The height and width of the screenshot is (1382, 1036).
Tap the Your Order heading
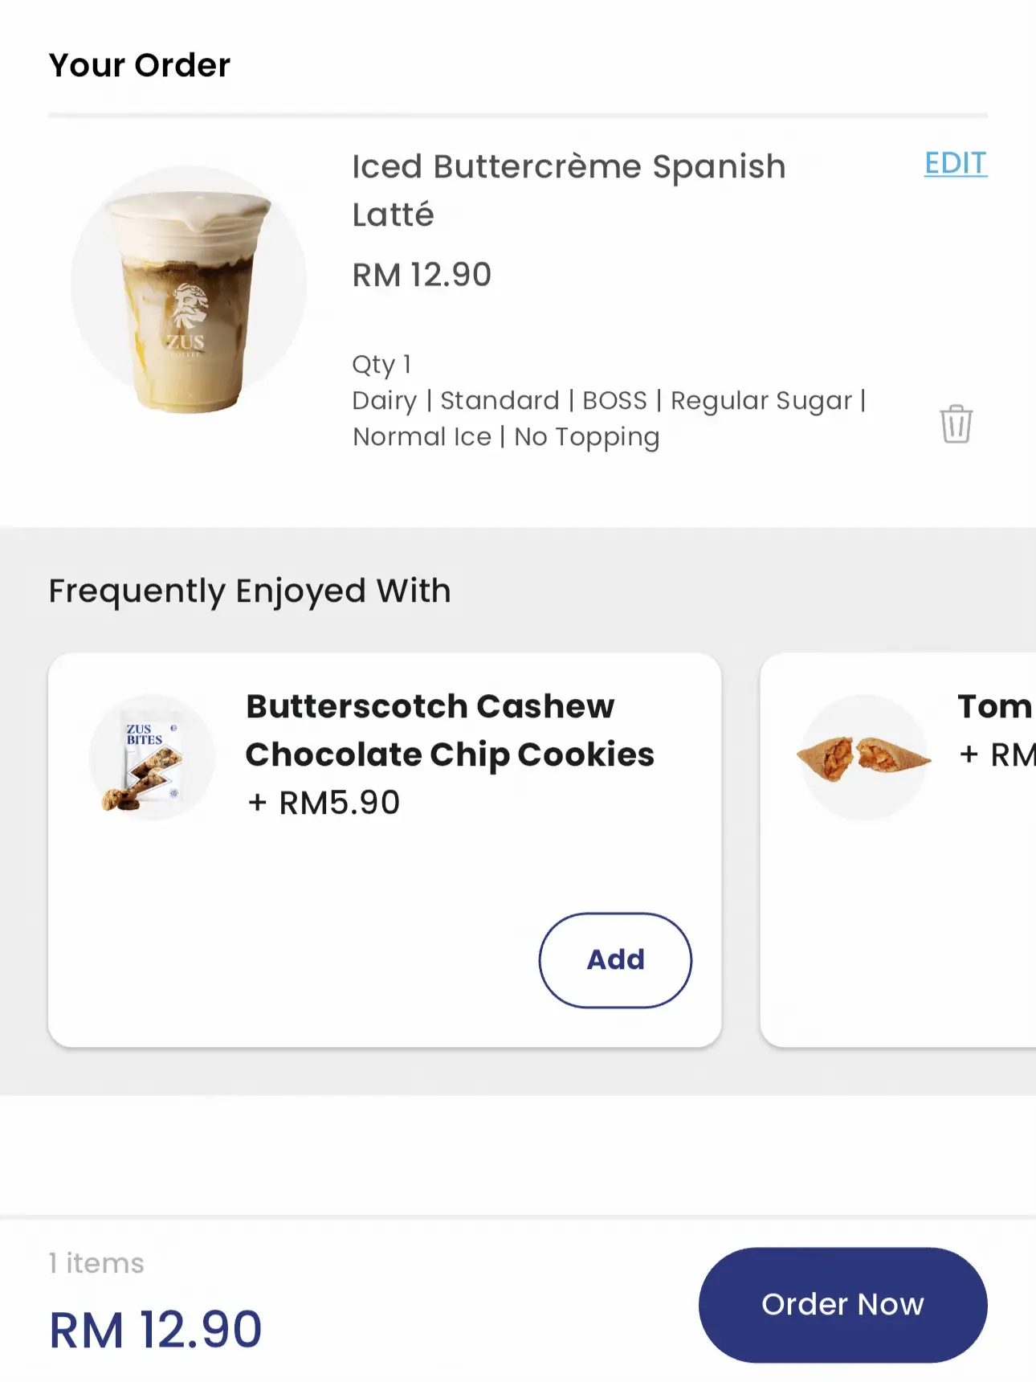[x=140, y=65]
